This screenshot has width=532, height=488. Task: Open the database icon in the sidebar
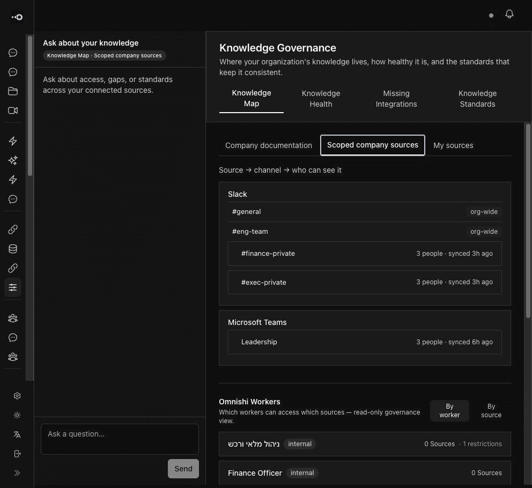click(x=13, y=249)
